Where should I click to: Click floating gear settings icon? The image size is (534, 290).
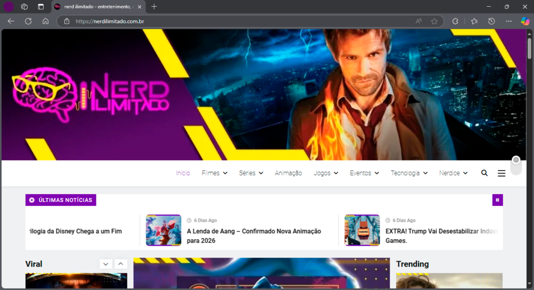point(516,160)
